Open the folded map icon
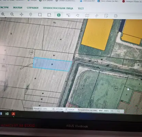Screen dimensions: 142x137 [87, 15]
